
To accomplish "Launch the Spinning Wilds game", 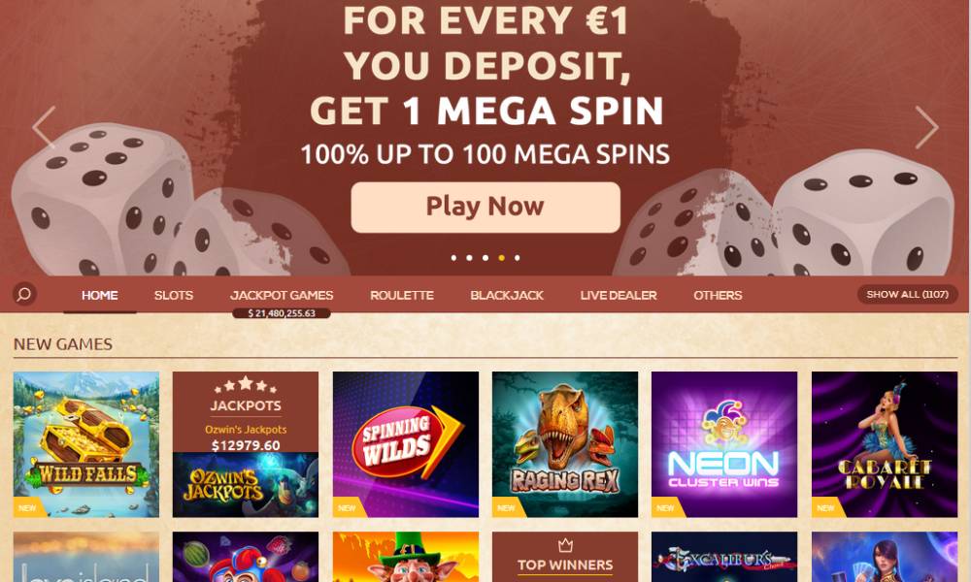I will point(406,444).
